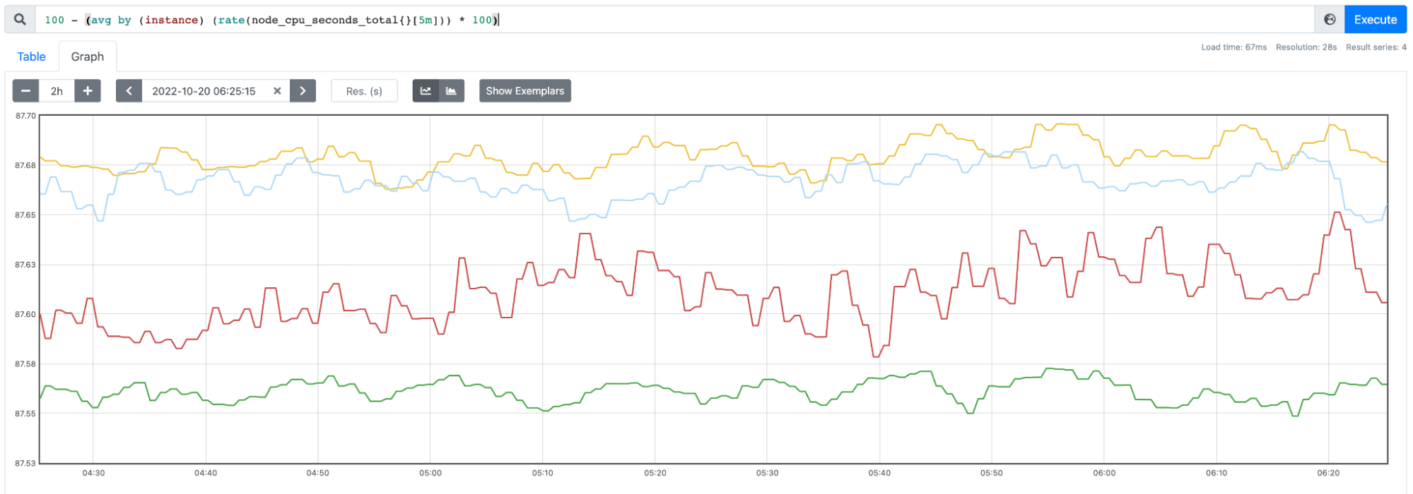Click the 06:00 x-axis label
Screen dimensions: 1413x494
(x=1104, y=473)
